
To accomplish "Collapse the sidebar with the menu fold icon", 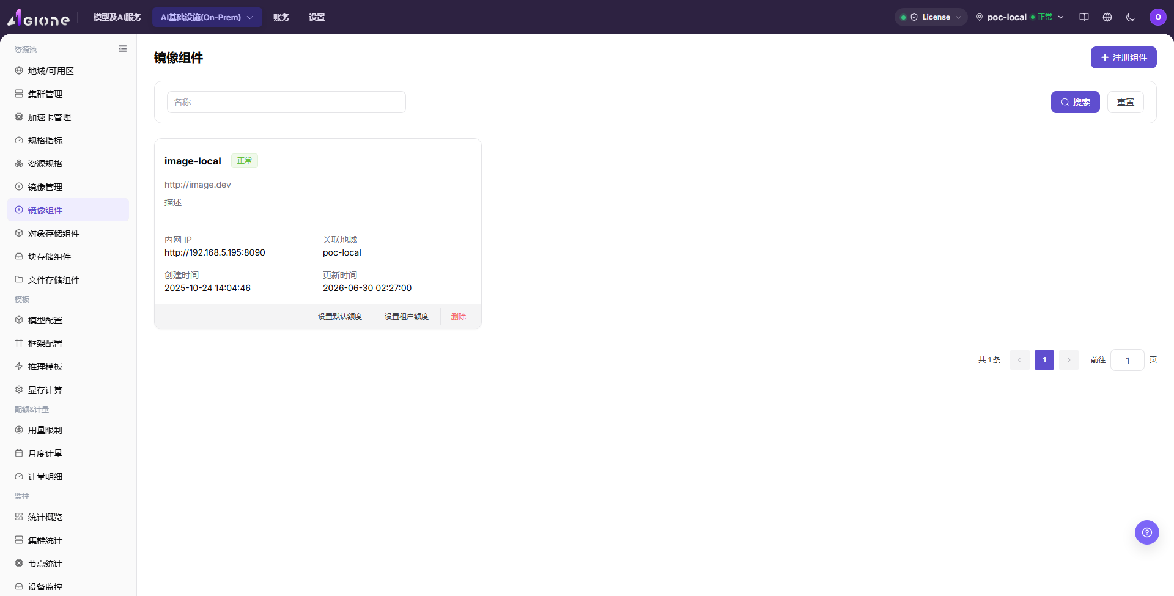I will [122, 49].
